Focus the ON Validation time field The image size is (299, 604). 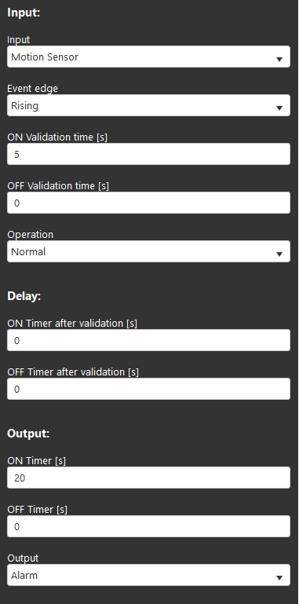[148, 154]
